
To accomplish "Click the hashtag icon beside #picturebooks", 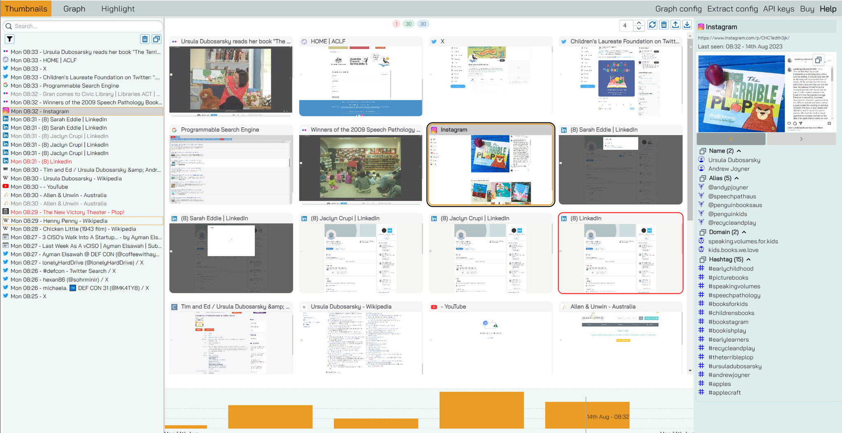I will click(x=702, y=277).
